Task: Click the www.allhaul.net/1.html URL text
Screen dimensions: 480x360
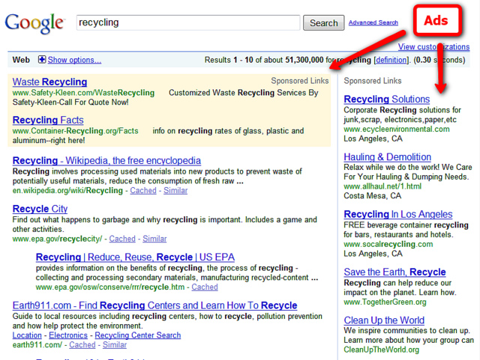Action: tap(382, 186)
